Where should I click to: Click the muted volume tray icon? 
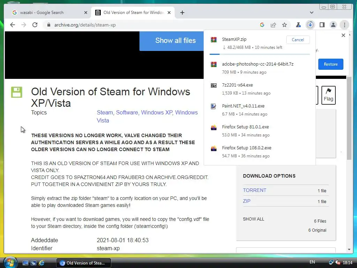point(338,262)
